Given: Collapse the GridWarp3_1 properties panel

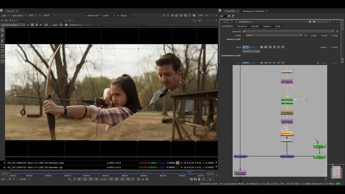Looking at the screenshot, I should pyautogui.click(x=221, y=22).
